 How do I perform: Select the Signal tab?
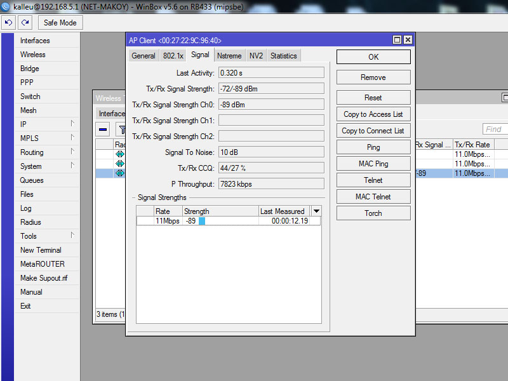pyautogui.click(x=200, y=55)
